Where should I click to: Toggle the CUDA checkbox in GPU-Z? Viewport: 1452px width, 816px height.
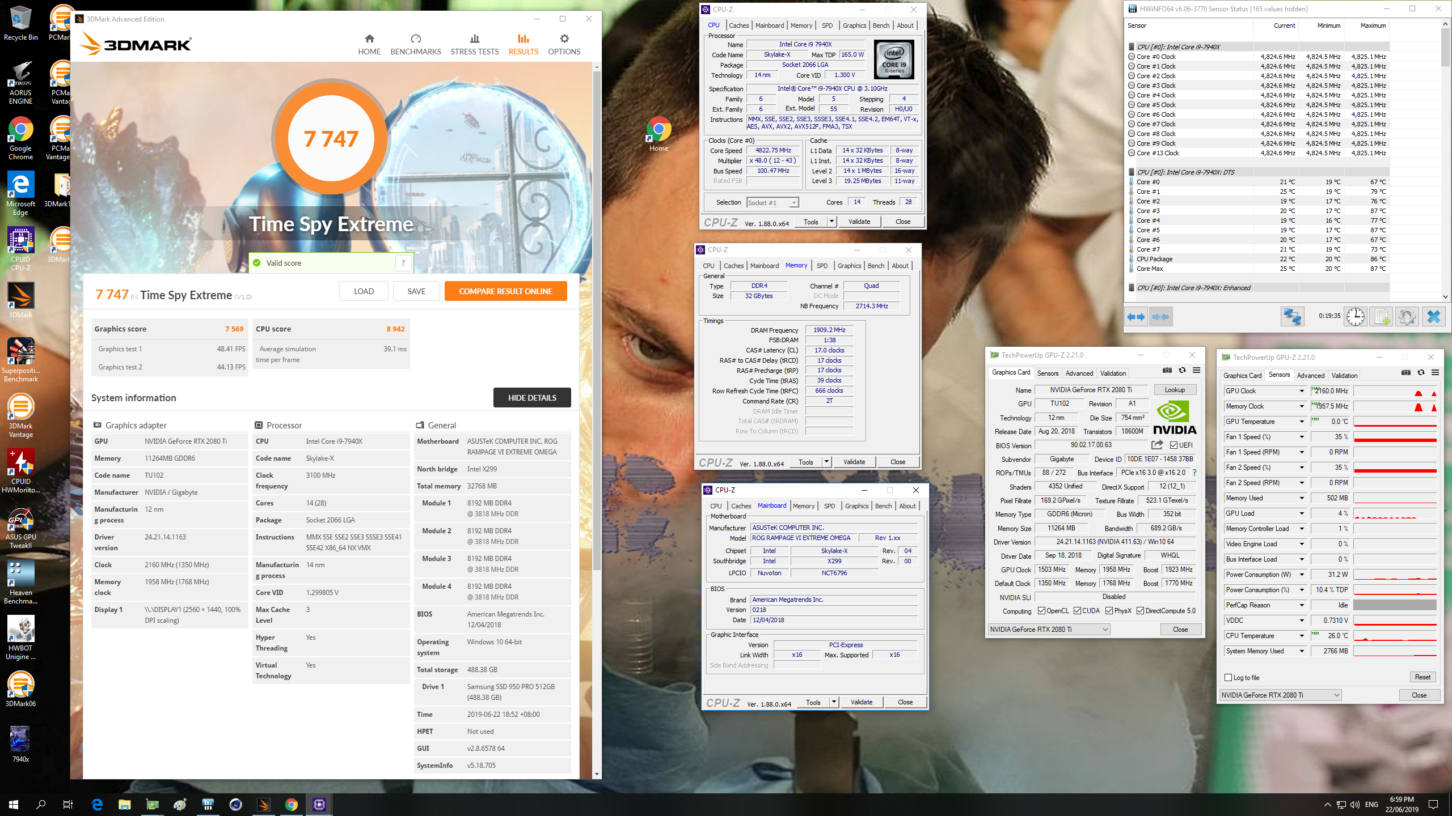coord(1077,611)
